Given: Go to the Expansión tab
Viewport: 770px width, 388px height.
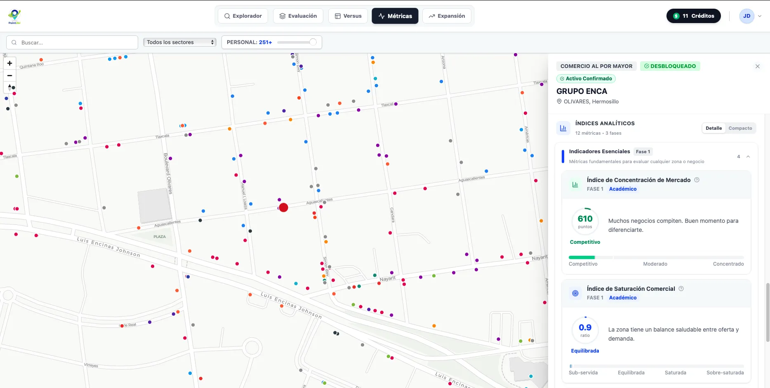Looking at the screenshot, I should click(x=447, y=16).
